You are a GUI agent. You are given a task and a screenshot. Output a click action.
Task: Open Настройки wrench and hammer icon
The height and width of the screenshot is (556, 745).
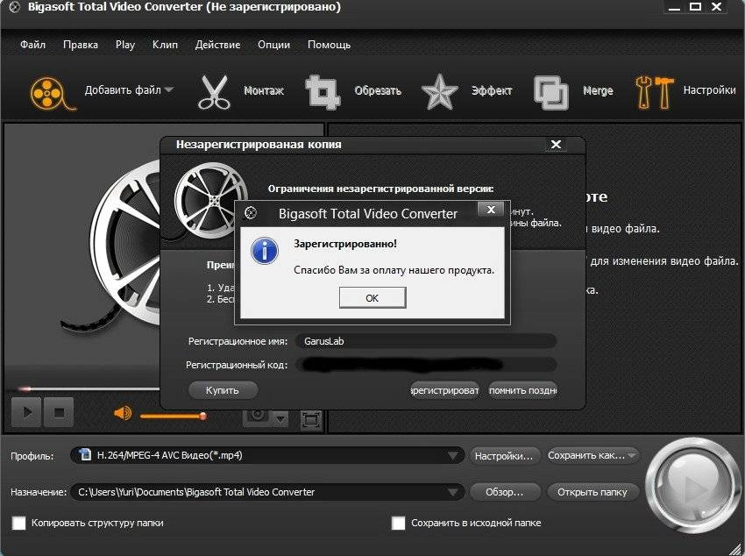655,92
